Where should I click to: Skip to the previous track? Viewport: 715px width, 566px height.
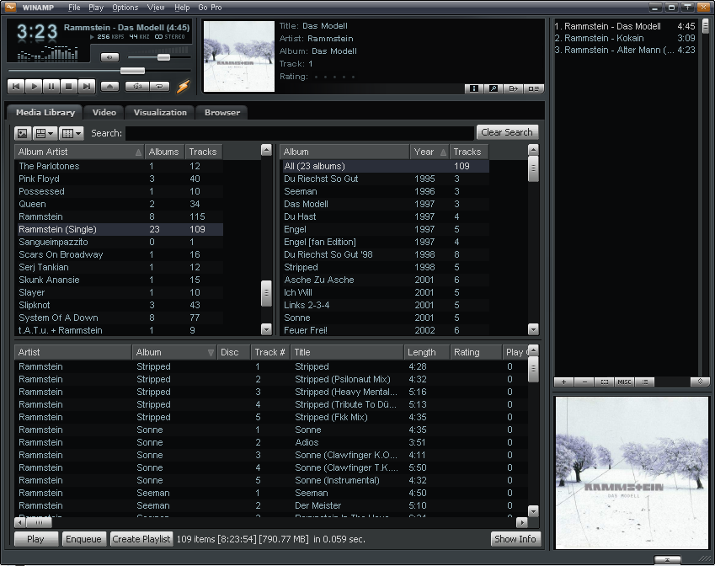pyautogui.click(x=16, y=86)
